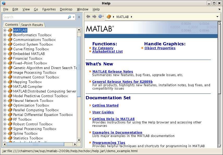Click the Forward navigation arrow

coord(94,17)
